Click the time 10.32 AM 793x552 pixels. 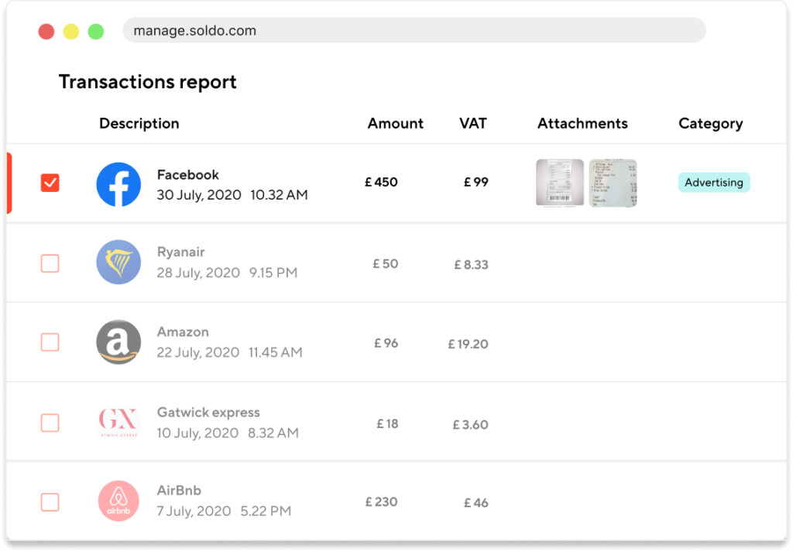(x=279, y=195)
